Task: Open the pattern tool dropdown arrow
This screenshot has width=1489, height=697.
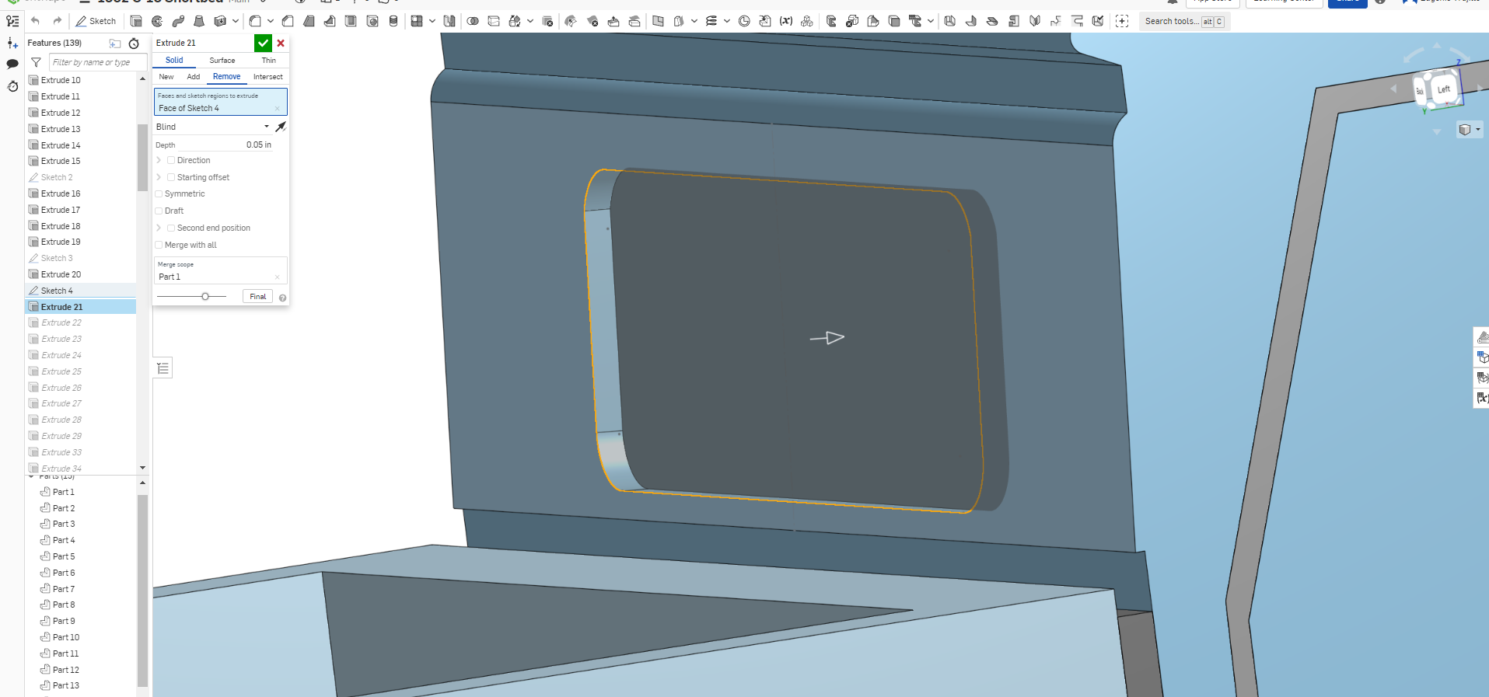Action: click(432, 21)
